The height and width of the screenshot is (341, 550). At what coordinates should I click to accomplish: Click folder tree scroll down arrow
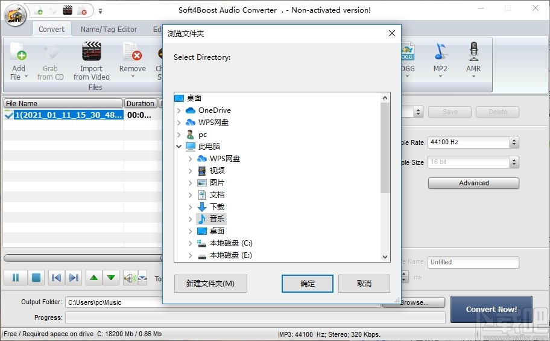point(385,257)
